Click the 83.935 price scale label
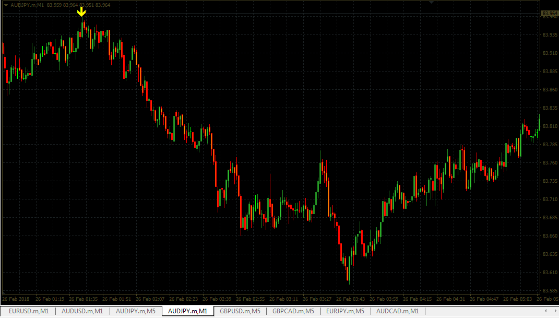 [x=550, y=35]
